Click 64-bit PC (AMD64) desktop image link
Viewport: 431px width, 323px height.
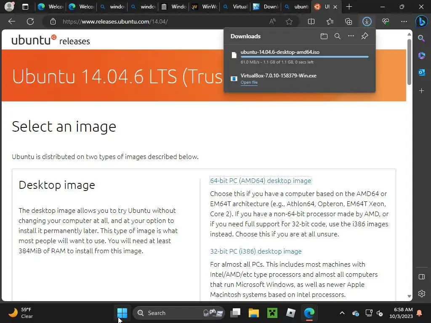(x=261, y=180)
